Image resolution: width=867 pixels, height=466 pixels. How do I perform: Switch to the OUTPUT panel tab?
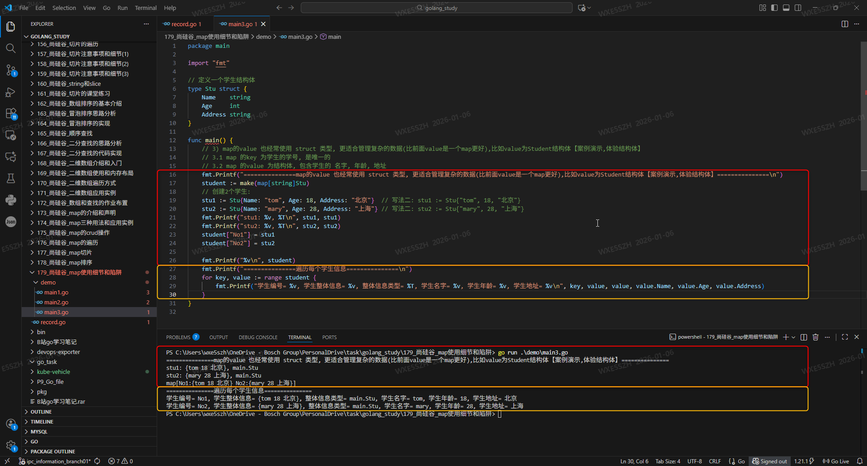[219, 337]
